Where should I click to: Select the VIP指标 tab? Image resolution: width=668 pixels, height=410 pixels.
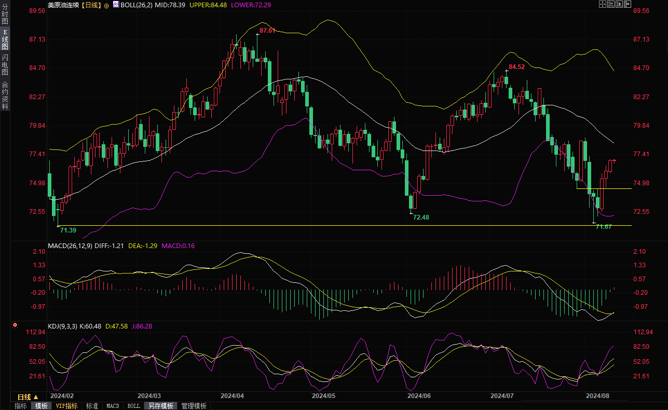click(66, 406)
